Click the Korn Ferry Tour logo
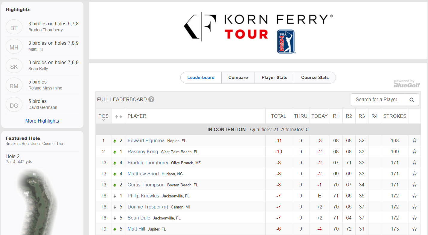The height and width of the screenshot is (235, 428). (258, 32)
